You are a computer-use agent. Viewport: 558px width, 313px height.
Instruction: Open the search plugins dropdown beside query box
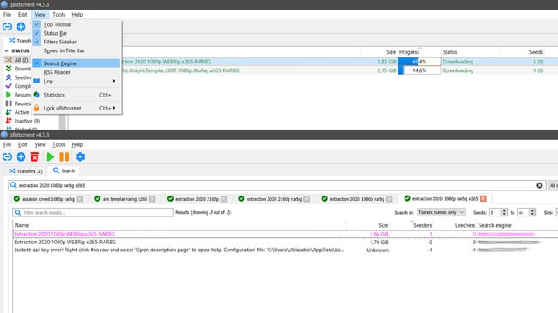click(554, 185)
